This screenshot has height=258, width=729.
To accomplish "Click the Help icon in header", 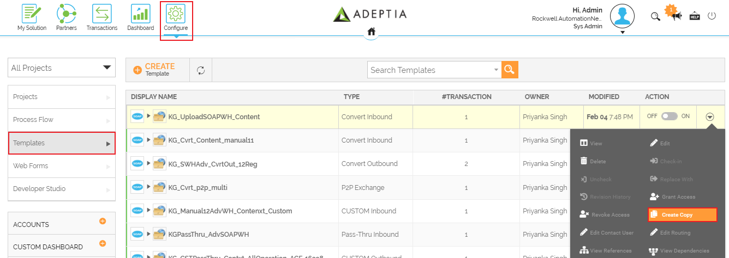I will [x=695, y=16].
